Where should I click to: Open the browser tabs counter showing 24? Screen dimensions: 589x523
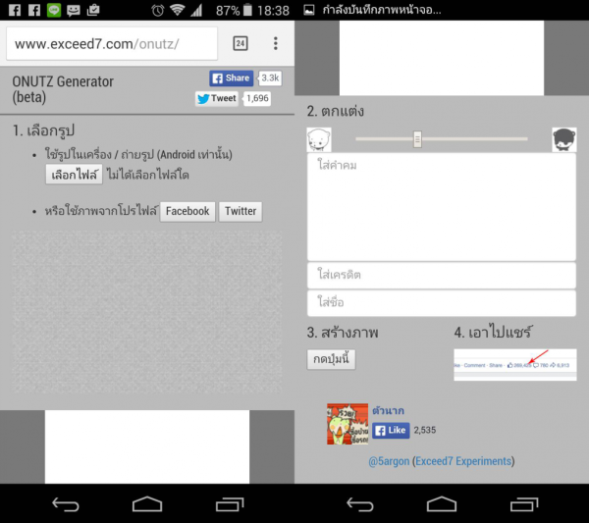point(241,43)
